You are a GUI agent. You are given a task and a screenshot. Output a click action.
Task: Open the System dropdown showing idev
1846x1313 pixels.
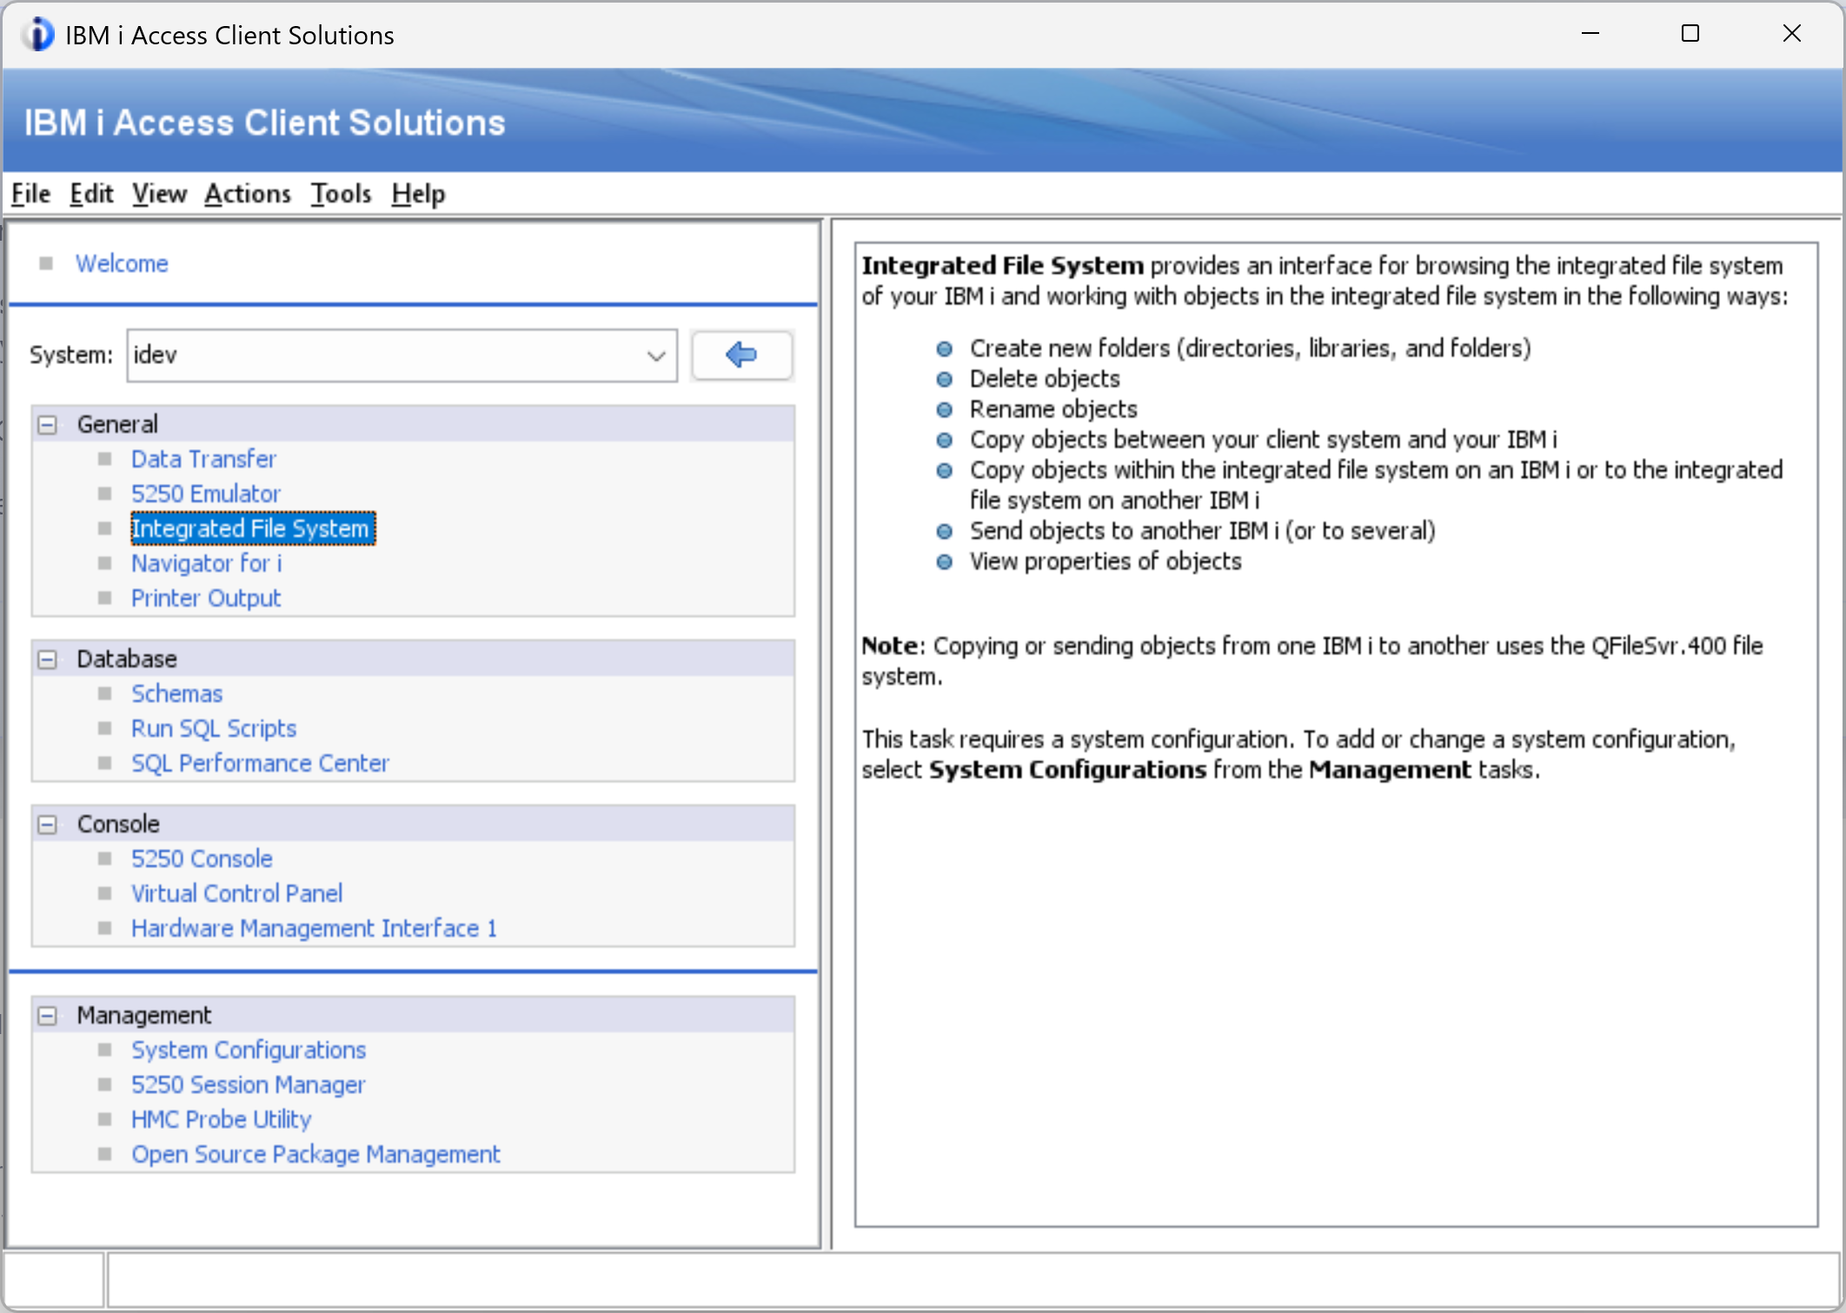click(x=402, y=355)
